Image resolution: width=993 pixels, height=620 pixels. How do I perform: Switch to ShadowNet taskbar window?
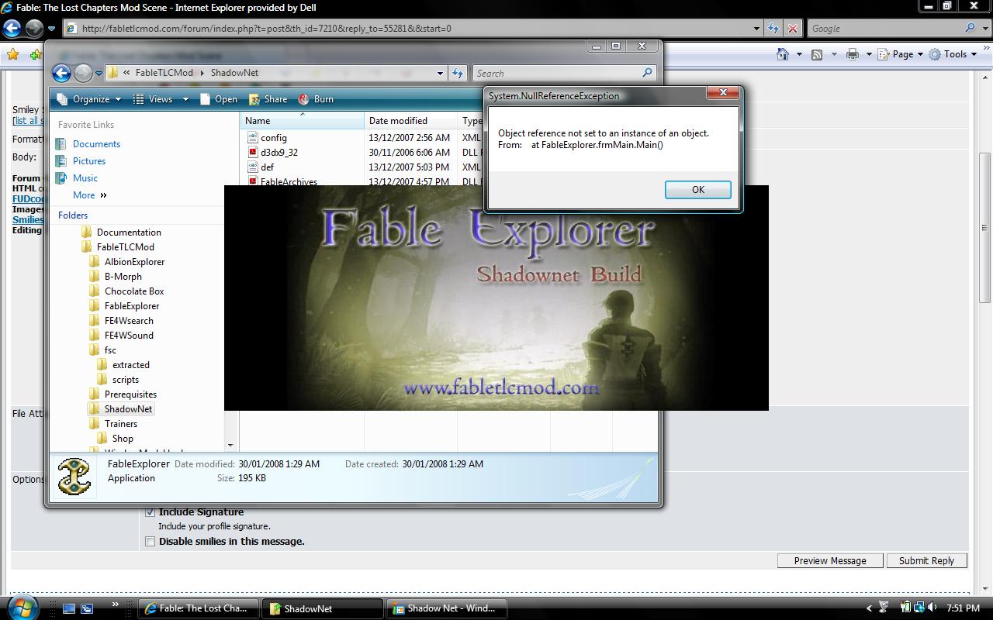click(x=322, y=608)
